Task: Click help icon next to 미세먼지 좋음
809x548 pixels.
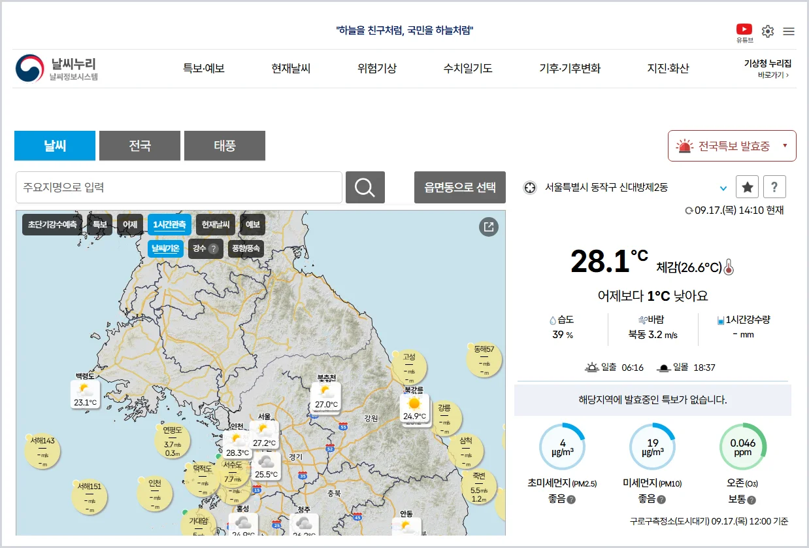Action: 661,500
